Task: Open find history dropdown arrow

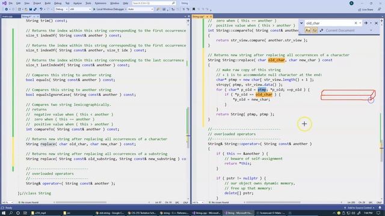Action: tap(360, 23)
